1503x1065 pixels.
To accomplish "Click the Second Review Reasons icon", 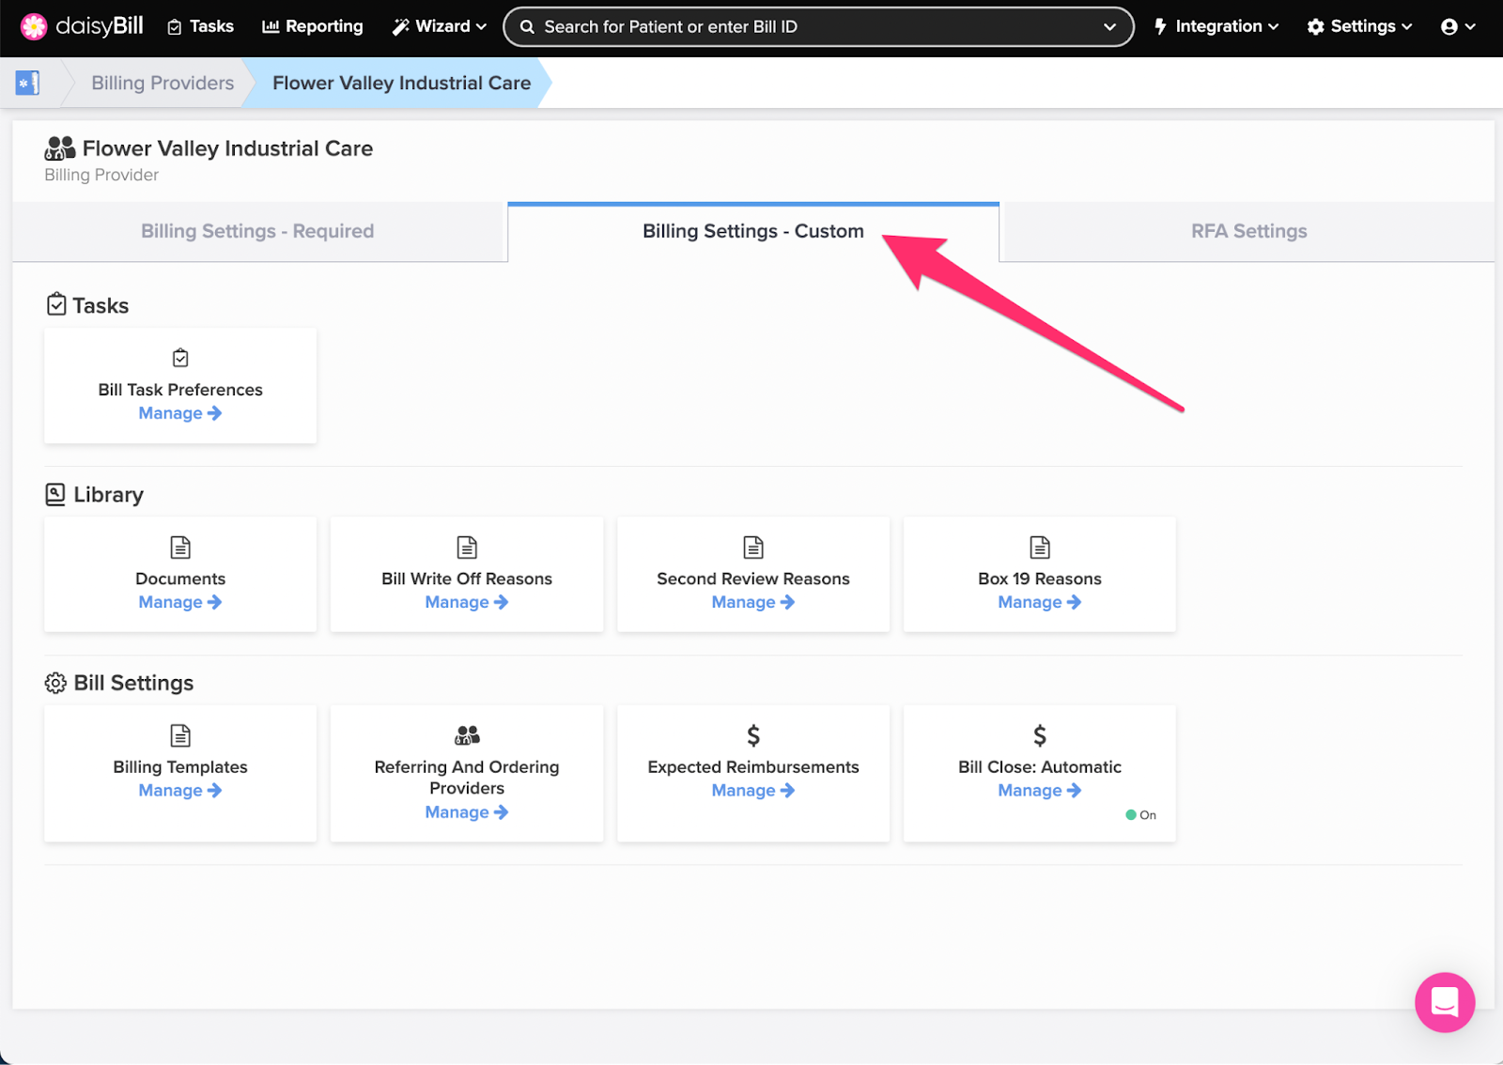I will [753, 547].
